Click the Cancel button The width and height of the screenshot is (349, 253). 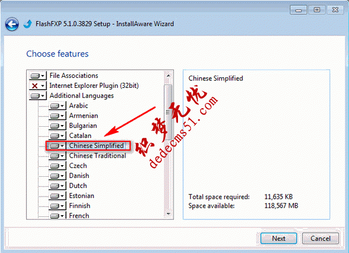click(x=320, y=238)
